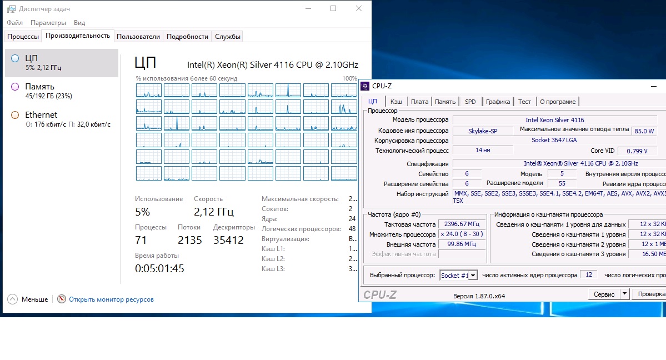Click the CPU-Z title bar icon
This screenshot has height=360, width=666.
[365, 86]
